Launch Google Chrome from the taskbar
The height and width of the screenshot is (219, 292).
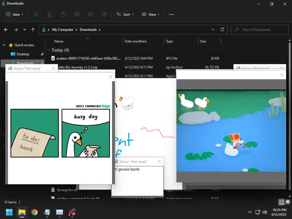(x=35, y=212)
